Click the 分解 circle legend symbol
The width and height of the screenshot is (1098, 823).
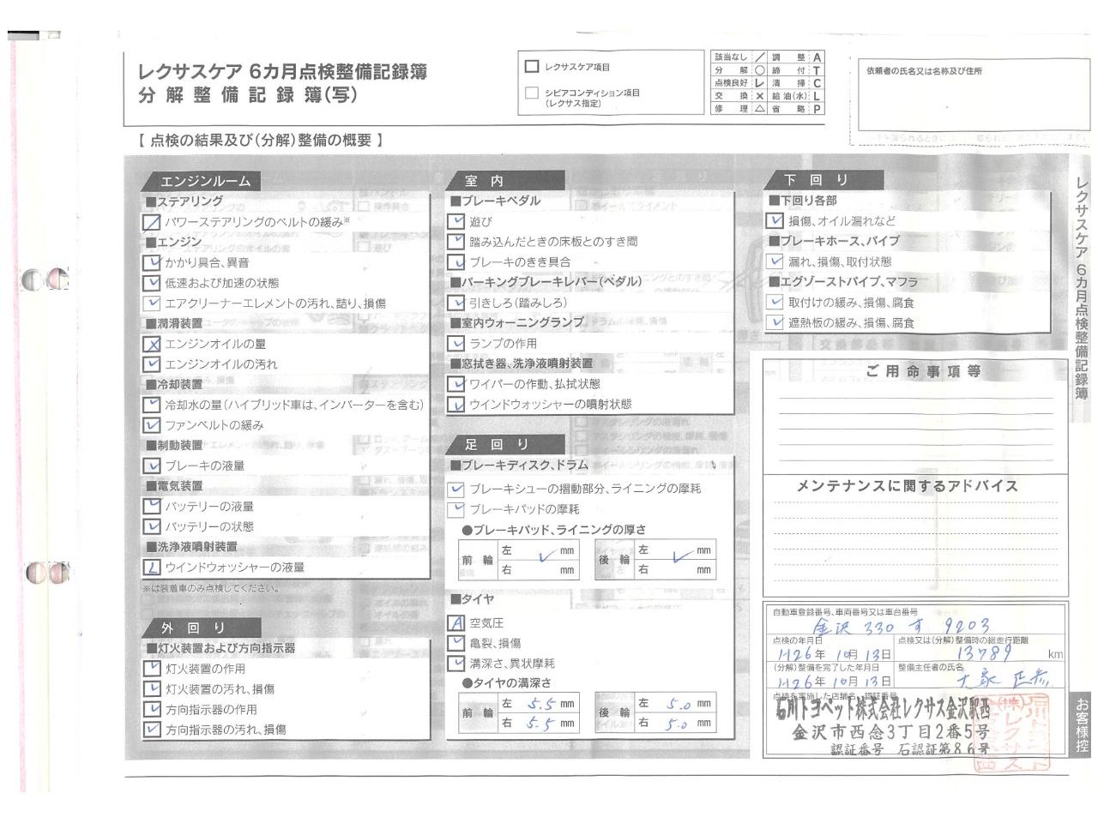click(759, 70)
